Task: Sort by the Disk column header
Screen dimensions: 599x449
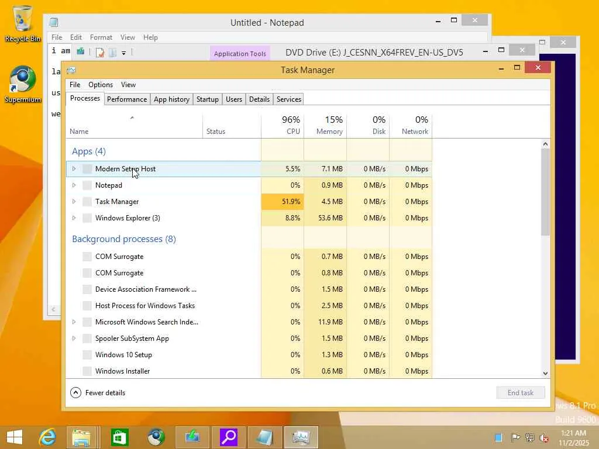Action: [369, 125]
